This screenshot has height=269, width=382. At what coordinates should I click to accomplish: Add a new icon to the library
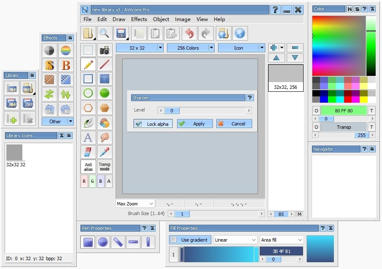click(x=11, y=118)
